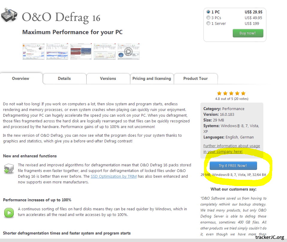Select the 1 Server license option
287x242 pixels.
coord(209,23)
